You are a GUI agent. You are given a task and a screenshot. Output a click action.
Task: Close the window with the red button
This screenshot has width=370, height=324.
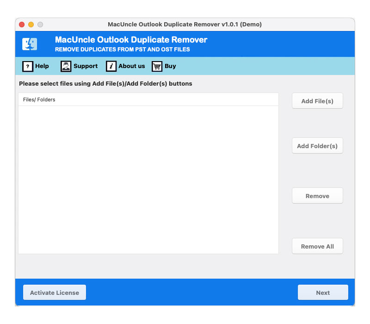tap(22, 25)
